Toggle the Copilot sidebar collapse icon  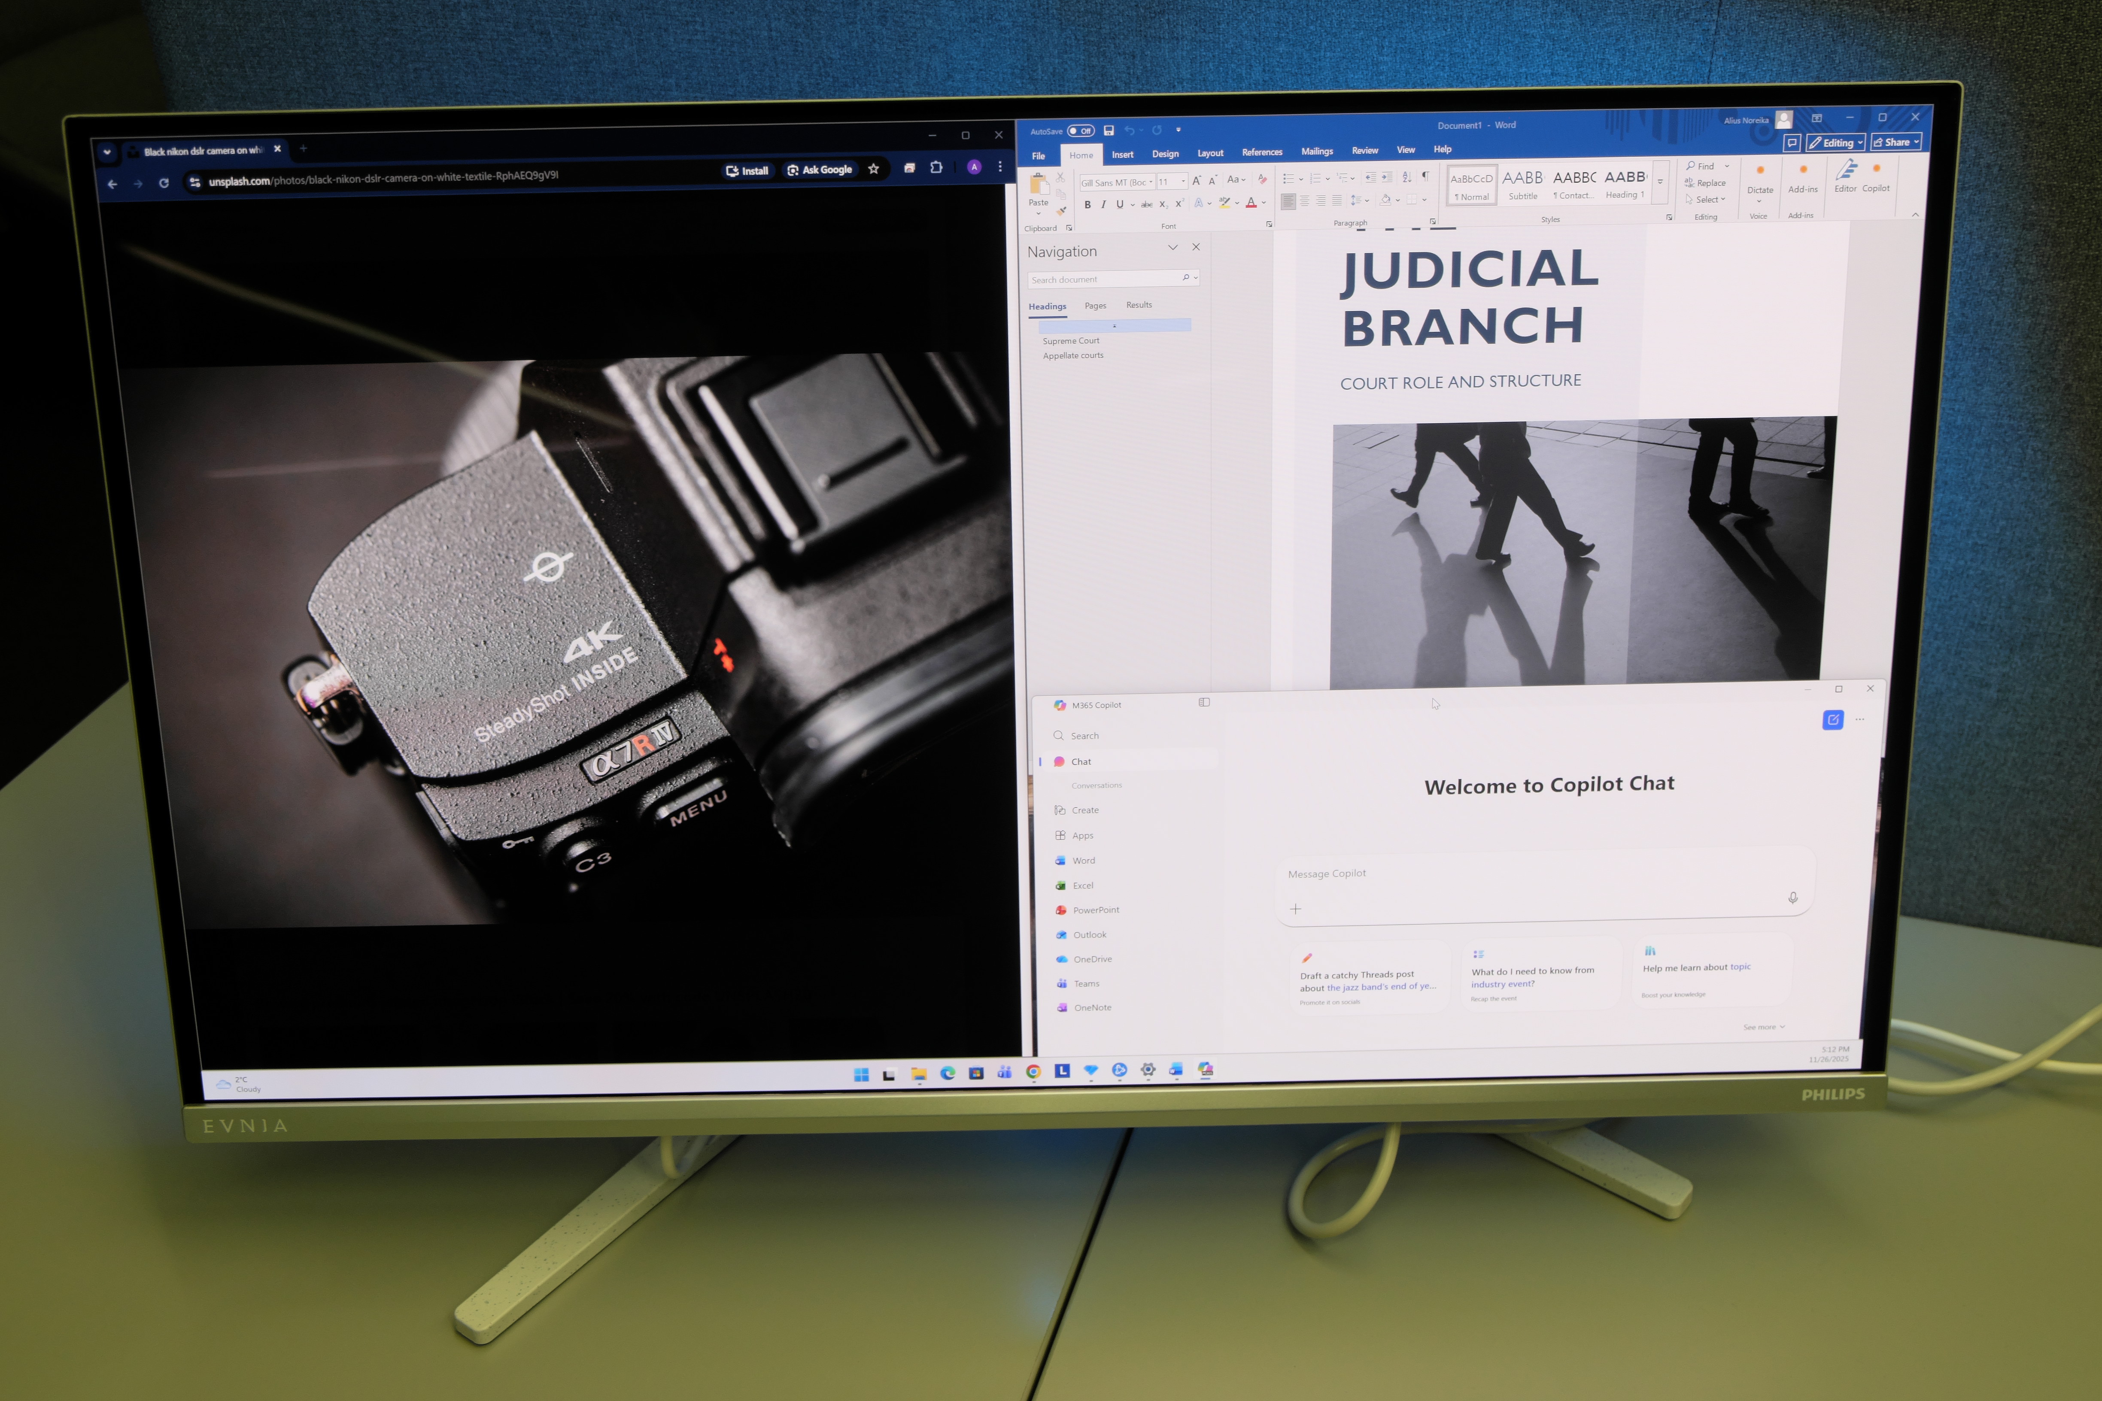pos(1204,702)
